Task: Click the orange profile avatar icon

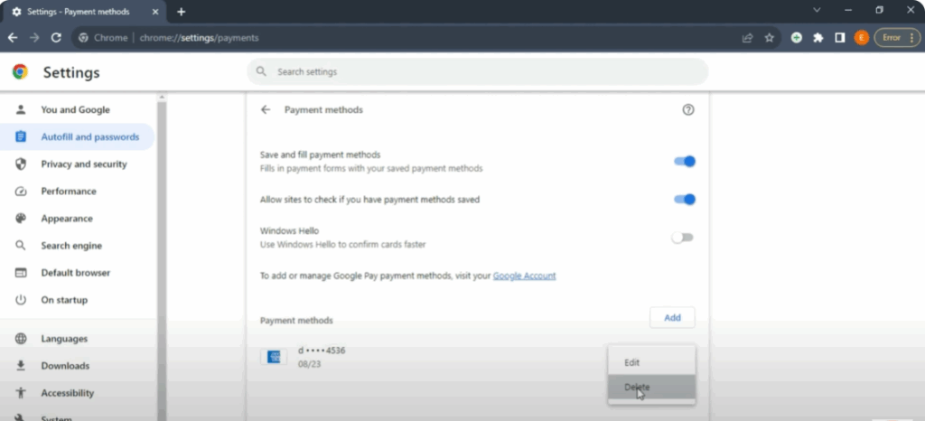Action: 862,38
